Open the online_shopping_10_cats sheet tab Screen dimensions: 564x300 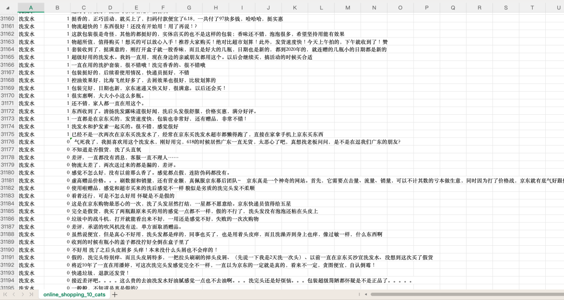point(74,295)
